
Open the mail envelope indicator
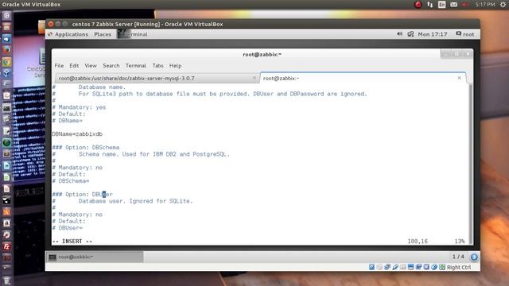point(454,4)
